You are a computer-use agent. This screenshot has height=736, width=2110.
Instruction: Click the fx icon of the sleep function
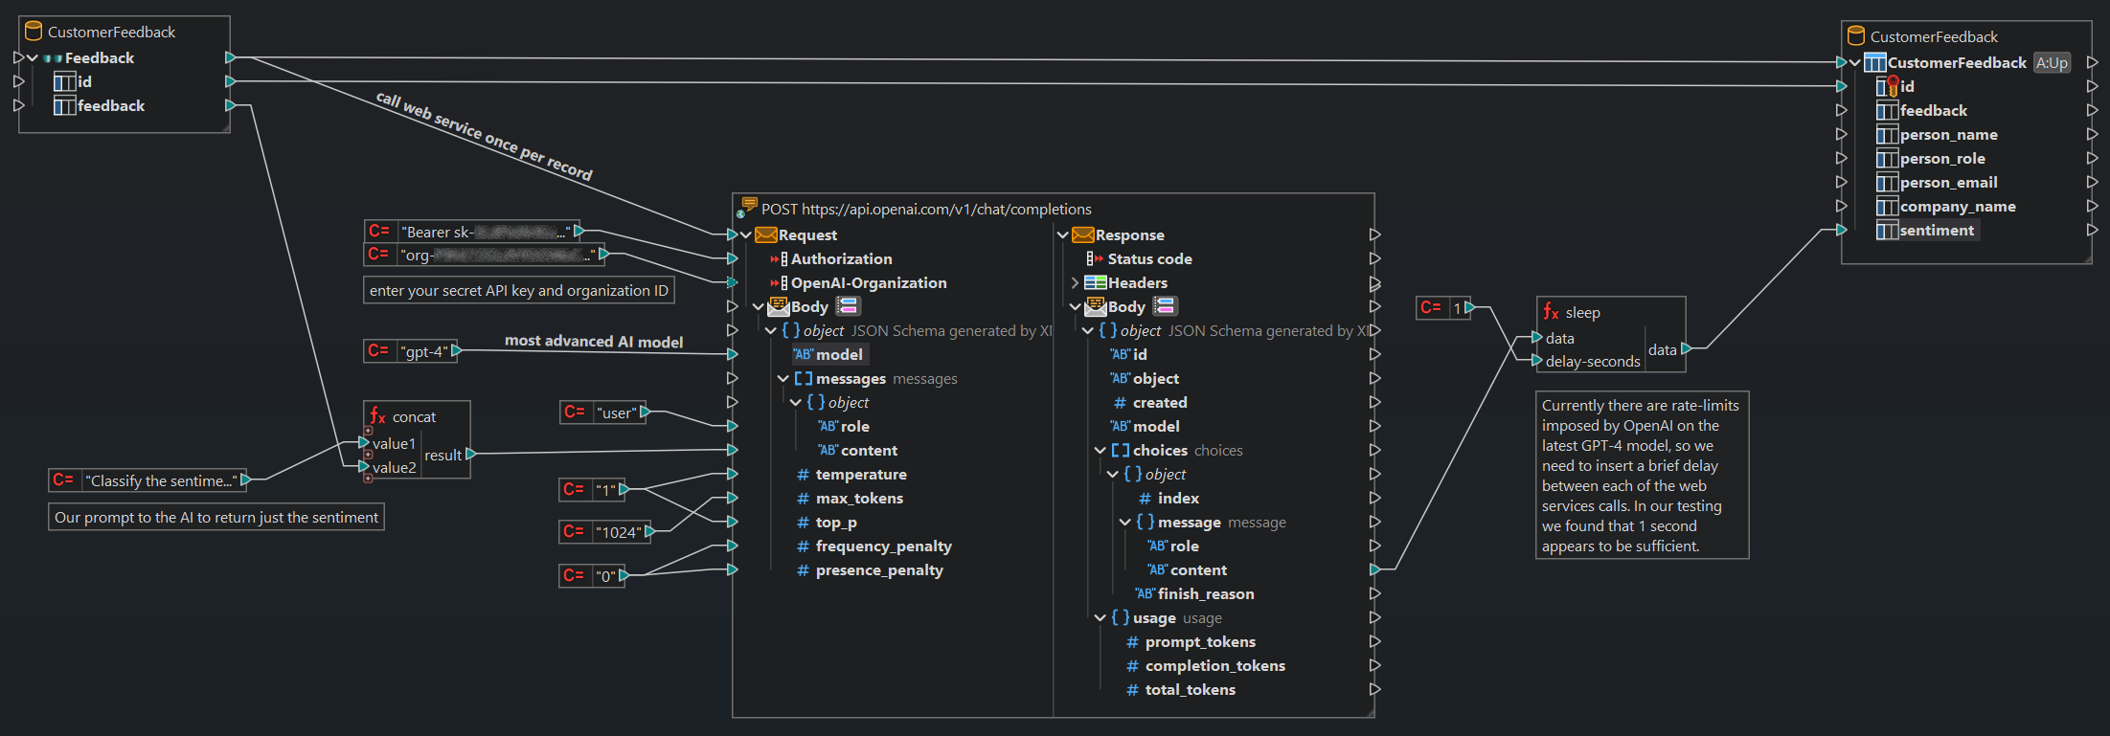tap(1551, 312)
